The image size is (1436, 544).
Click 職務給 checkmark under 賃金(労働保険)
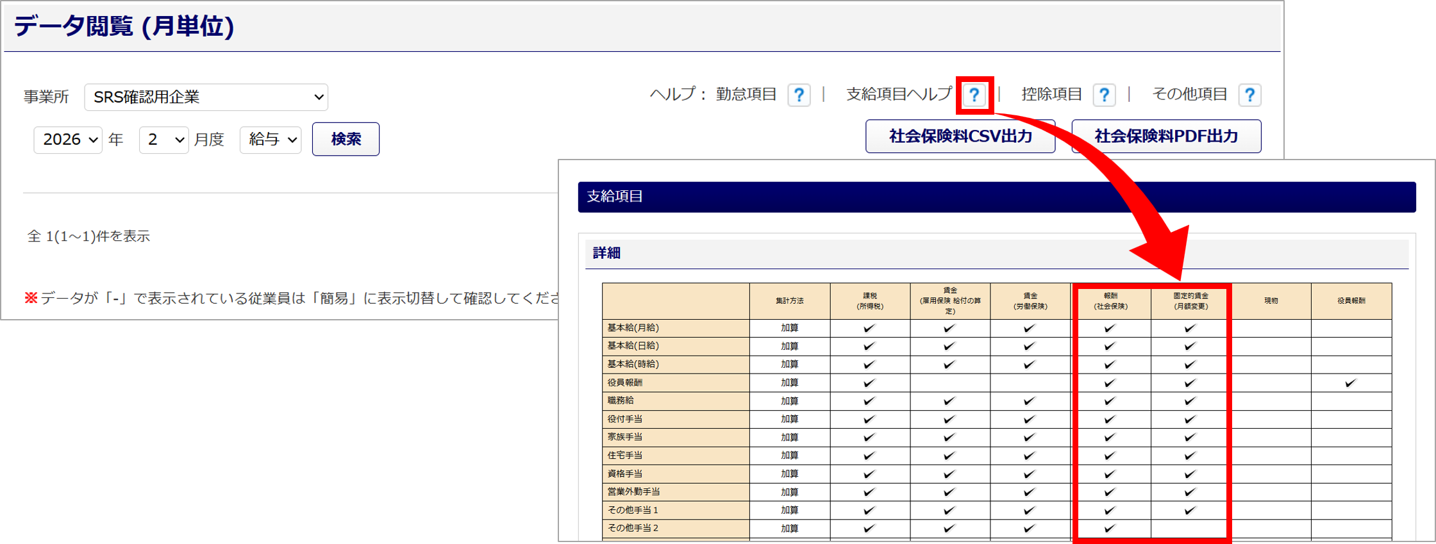coord(1030,401)
